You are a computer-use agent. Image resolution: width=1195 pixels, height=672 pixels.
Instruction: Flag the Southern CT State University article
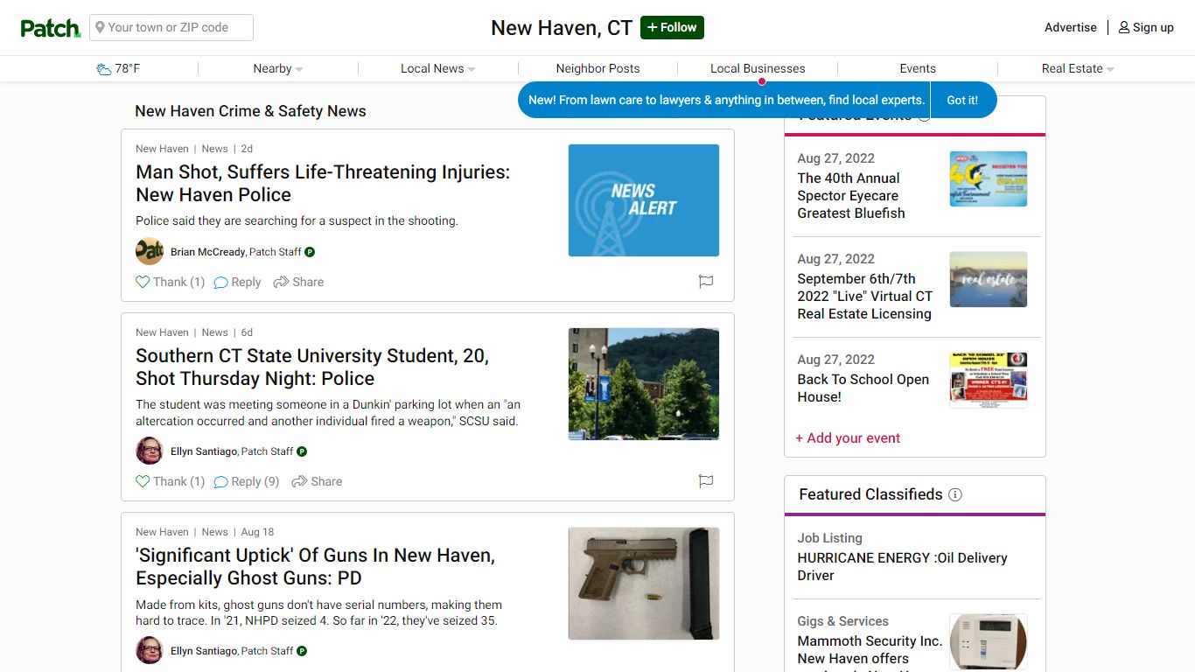[706, 481]
